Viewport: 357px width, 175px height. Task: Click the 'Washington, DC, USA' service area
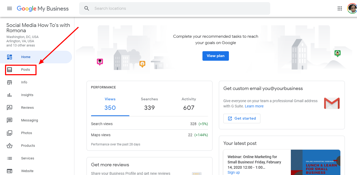[x=22, y=37]
